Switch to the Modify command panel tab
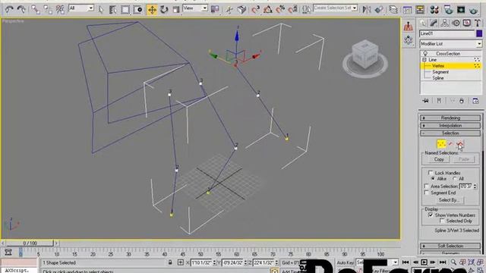 (x=434, y=23)
